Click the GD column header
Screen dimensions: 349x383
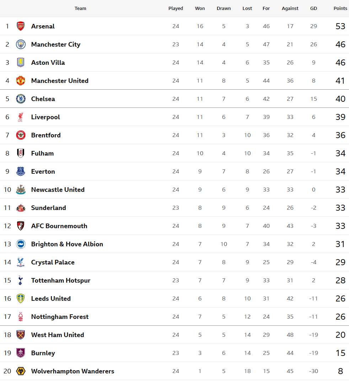click(313, 9)
